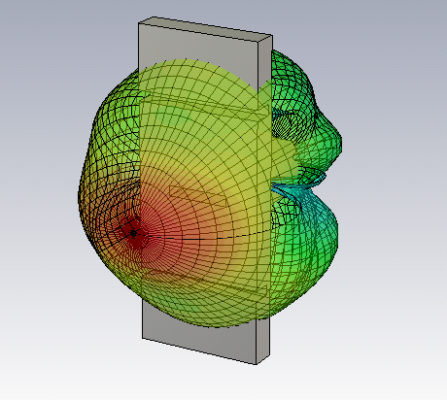The width and height of the screenshot is (447, 400).
Task: Click the top left corner of the gray slab
Action: point(139,23)
